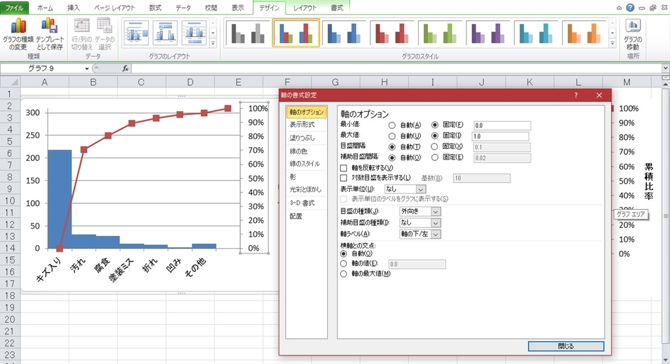Select 固定 radio for 最小値

pos(434,125)
